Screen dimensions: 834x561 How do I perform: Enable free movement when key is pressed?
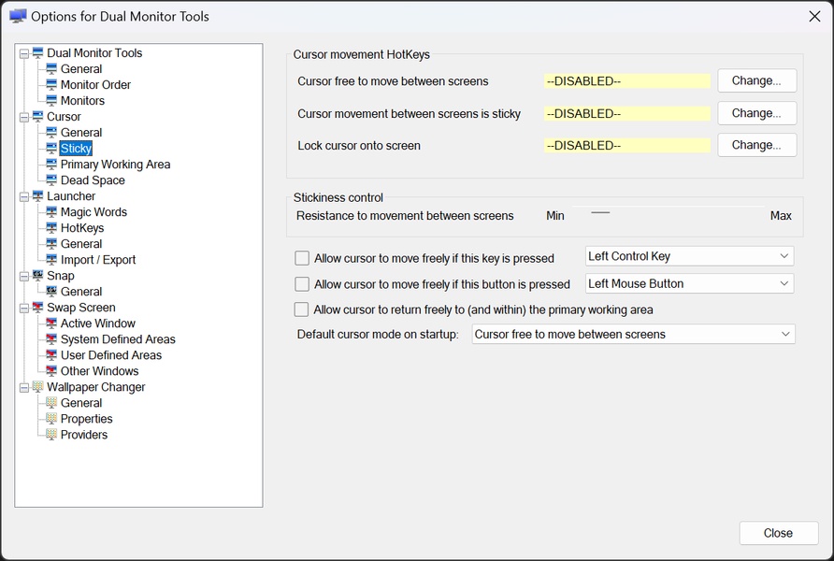point(302,258)
